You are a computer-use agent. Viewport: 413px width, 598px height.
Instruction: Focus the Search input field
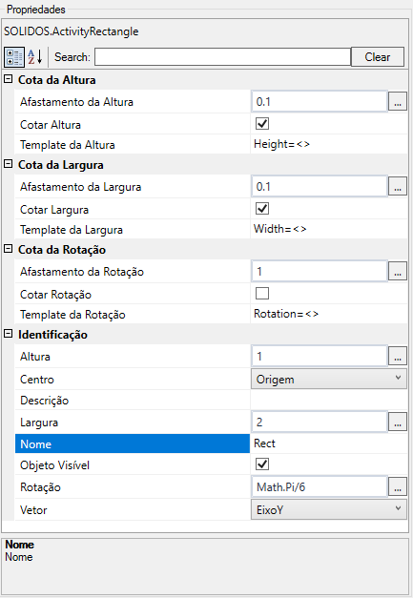tap(222, 57)
